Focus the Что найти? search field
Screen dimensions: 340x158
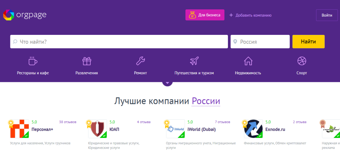119,41
